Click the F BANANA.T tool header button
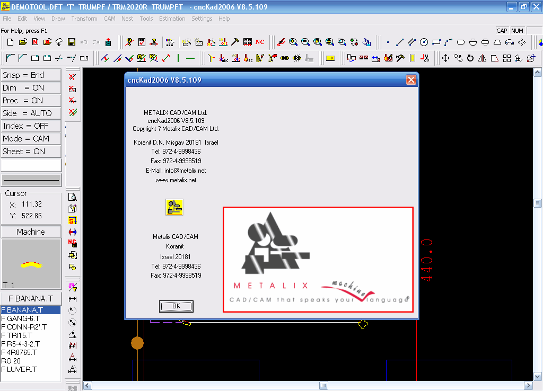Viewport: 543px width, 391px height. [31, 299]
